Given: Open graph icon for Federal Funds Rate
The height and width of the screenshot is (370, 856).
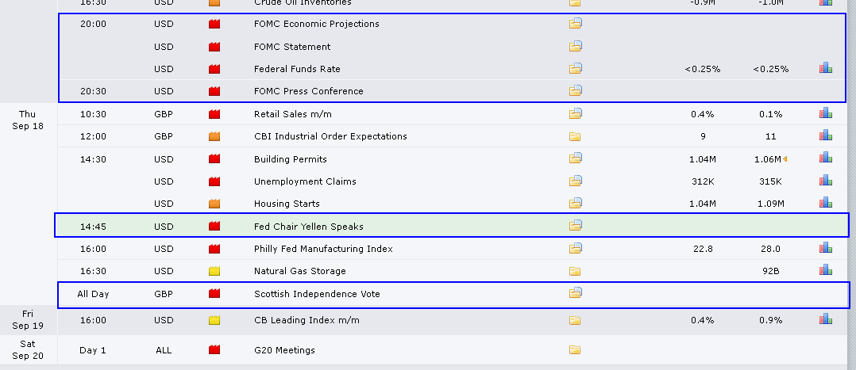Looking at the screenshot, I should [826, 68].
